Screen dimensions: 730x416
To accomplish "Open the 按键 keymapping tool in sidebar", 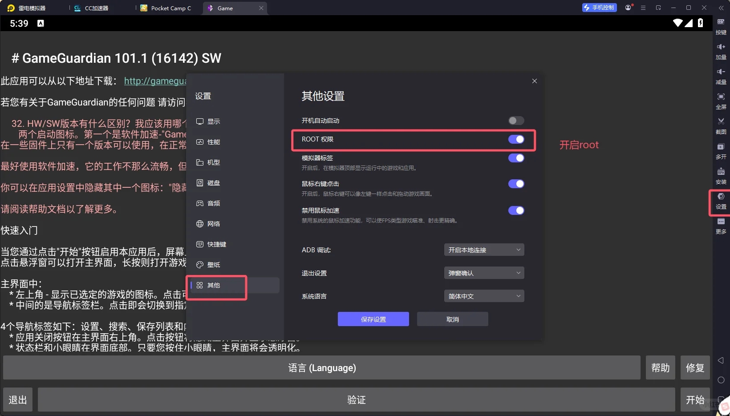I will (x=721, y=26).
